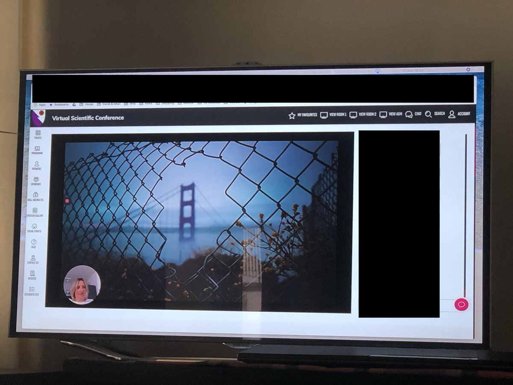
Task: Click the Siri icon in macOS menu bar
Action: (468, 69)
